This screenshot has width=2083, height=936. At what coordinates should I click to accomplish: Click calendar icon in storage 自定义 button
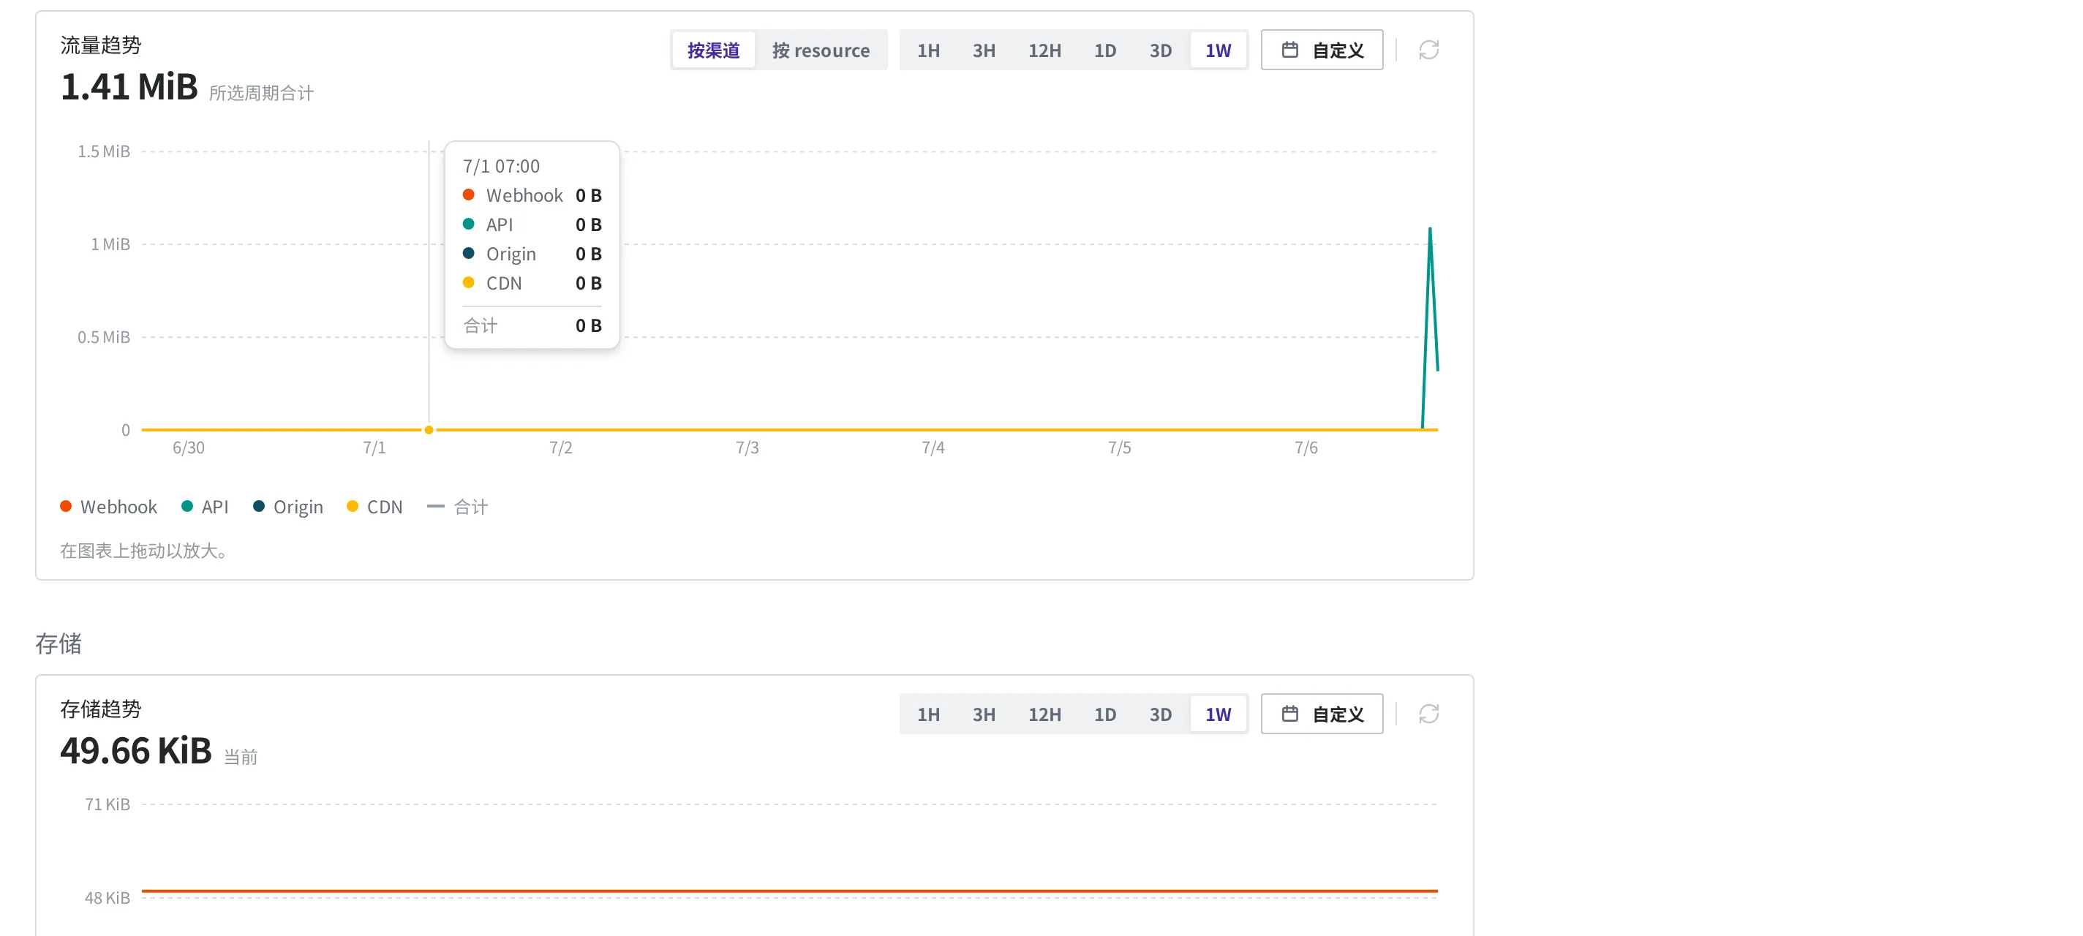coord(1289,714)
